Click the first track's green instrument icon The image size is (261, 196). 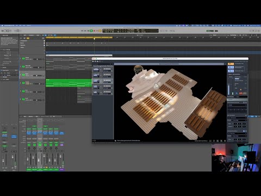click(23, 58)
